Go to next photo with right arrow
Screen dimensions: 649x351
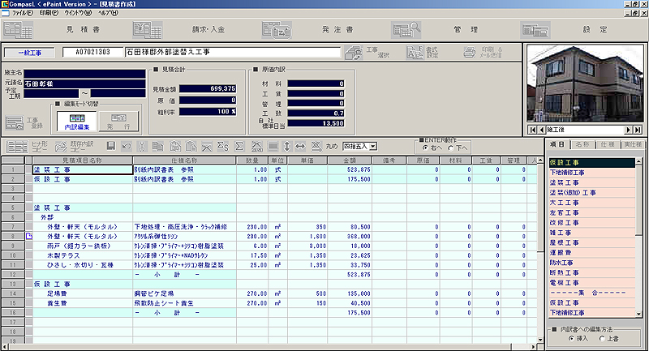[627, 130]
